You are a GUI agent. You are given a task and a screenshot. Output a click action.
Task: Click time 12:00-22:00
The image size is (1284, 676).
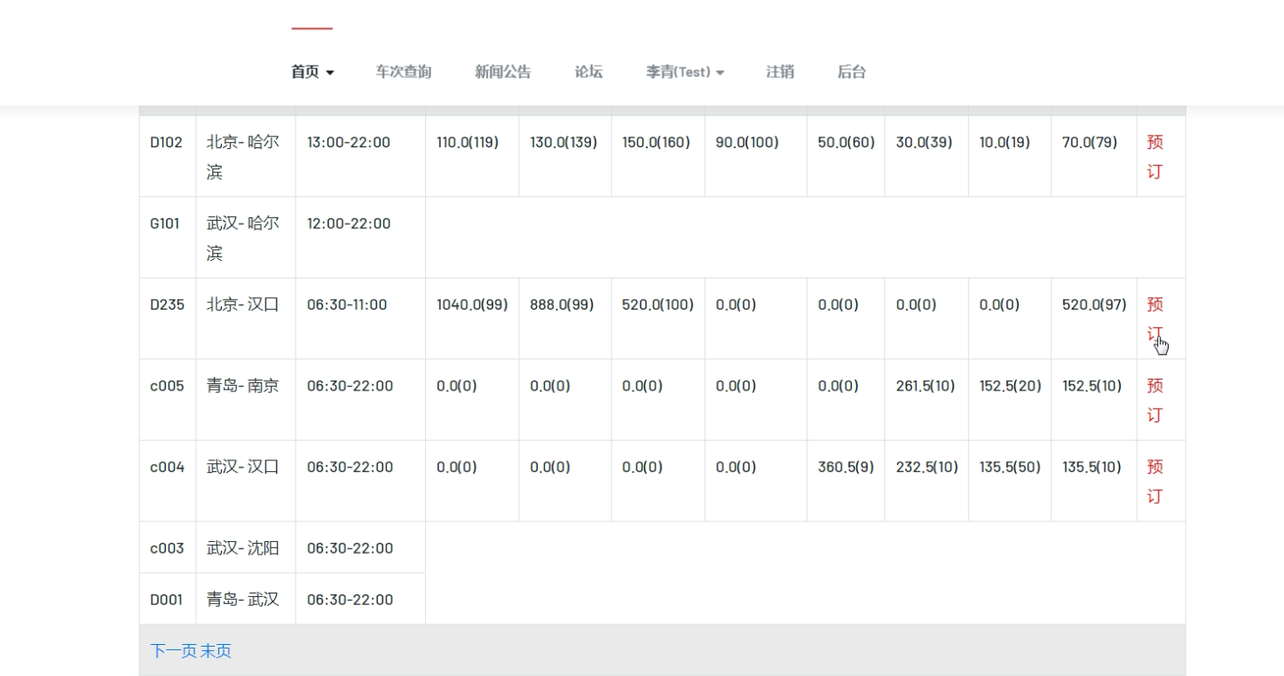349,224
